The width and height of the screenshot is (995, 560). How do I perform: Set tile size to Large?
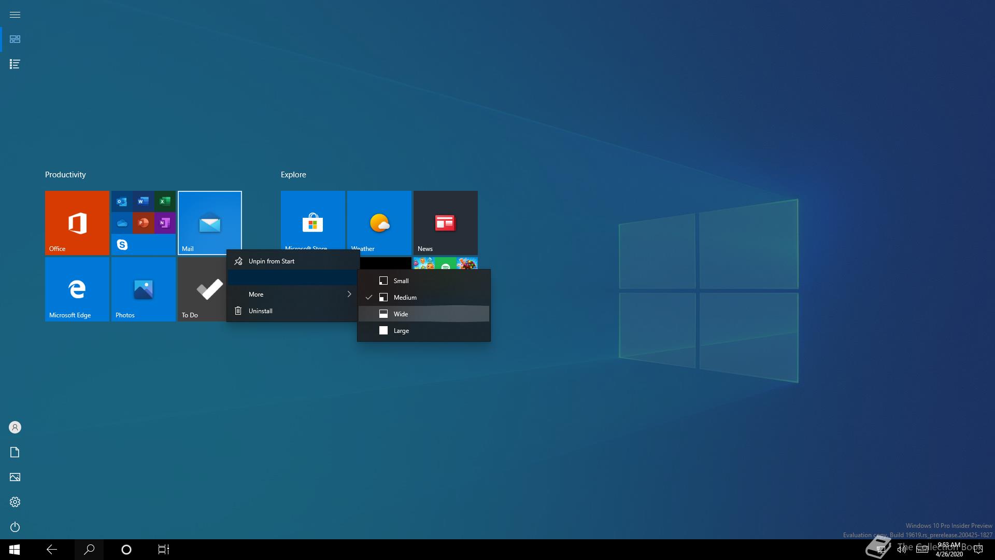point(424,331)
